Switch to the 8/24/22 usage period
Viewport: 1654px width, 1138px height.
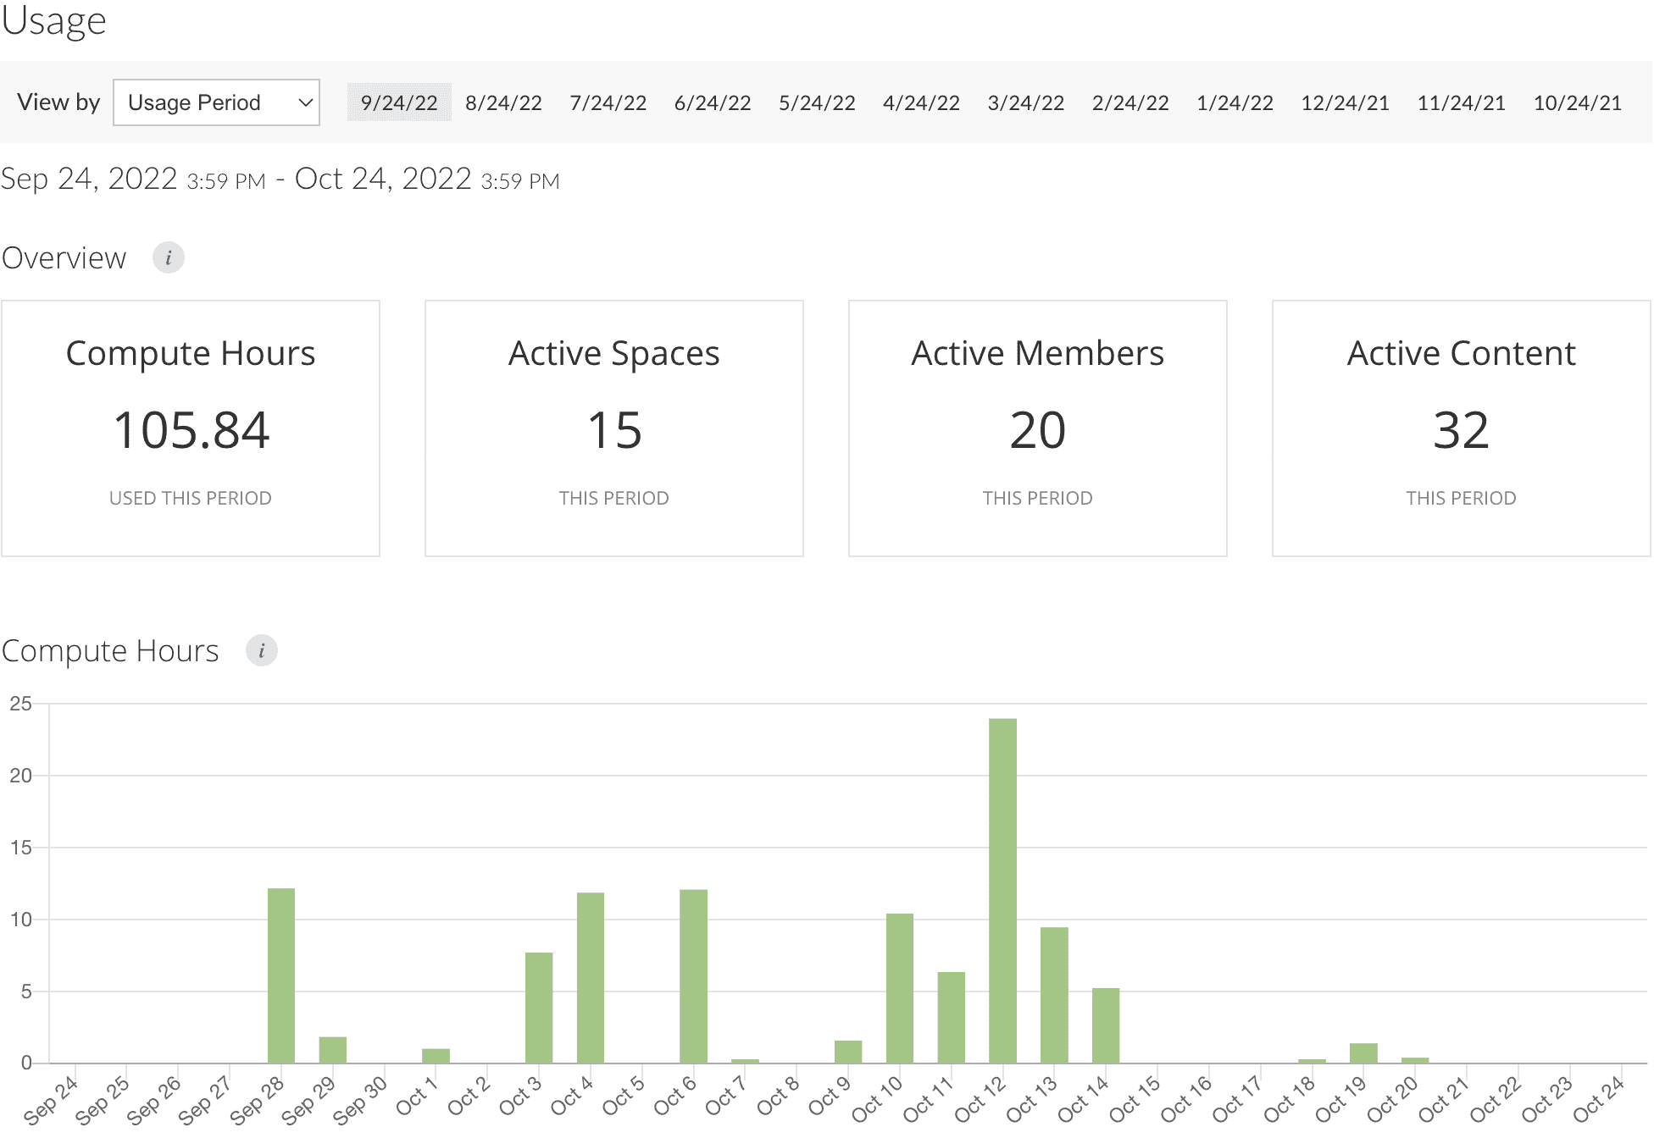point(503,102)
